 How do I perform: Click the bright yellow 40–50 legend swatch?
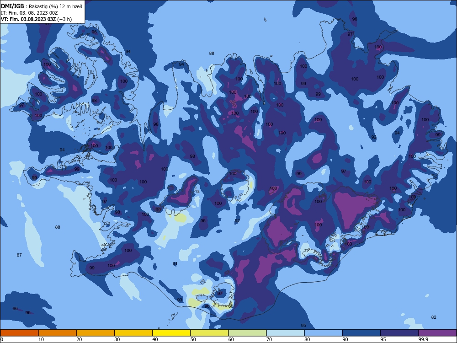pyautogui.click(x=171, y=333)
